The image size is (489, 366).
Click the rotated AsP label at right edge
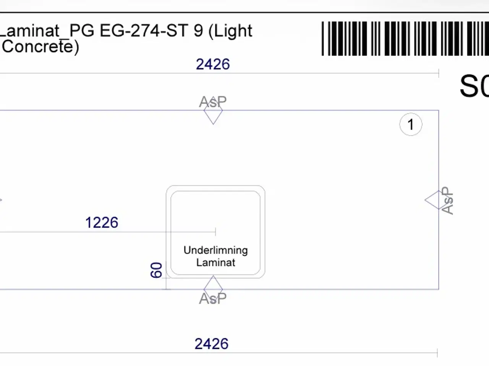pos(447,201)
